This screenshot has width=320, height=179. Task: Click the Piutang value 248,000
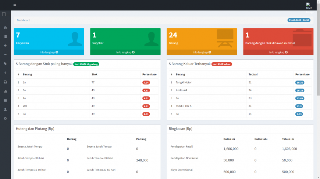(142, 160)
